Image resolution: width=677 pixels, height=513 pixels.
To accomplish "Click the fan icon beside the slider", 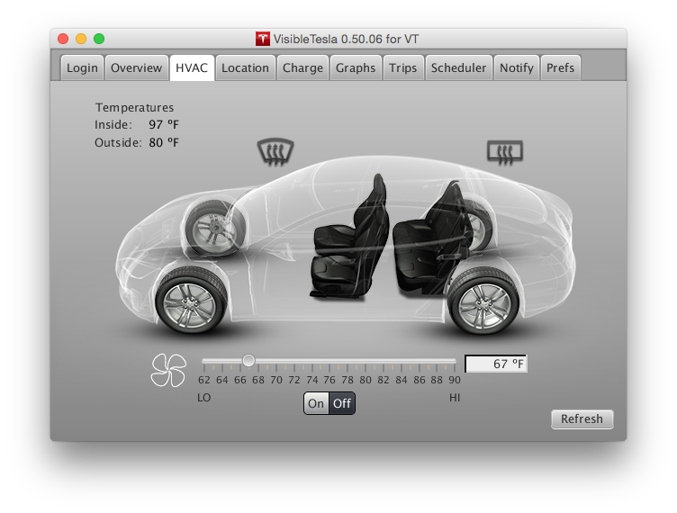I will click(x=168, y=370).
